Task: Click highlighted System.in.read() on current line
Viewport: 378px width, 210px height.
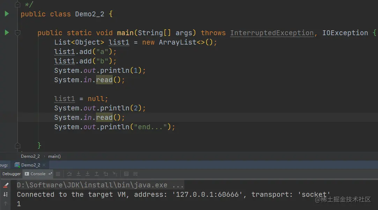Action: [x=89, y=117]
